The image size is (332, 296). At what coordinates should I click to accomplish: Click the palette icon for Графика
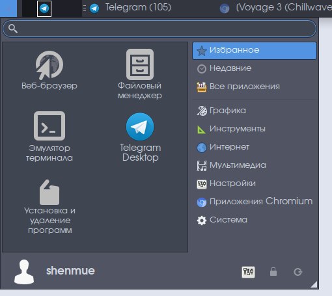(x=202, y=111)
